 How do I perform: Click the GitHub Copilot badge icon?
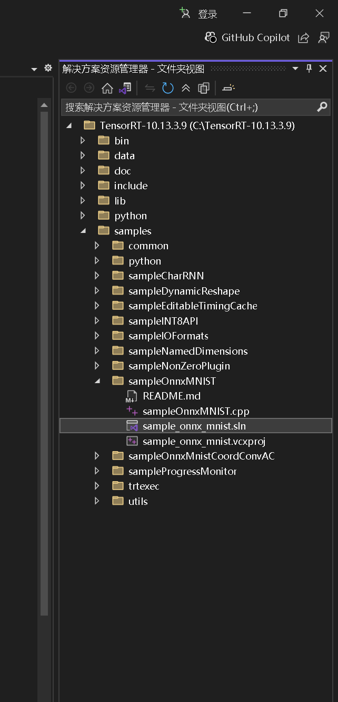(211, 37)
